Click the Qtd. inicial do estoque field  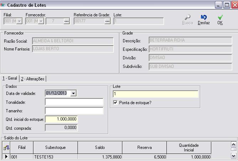[61, 119]
